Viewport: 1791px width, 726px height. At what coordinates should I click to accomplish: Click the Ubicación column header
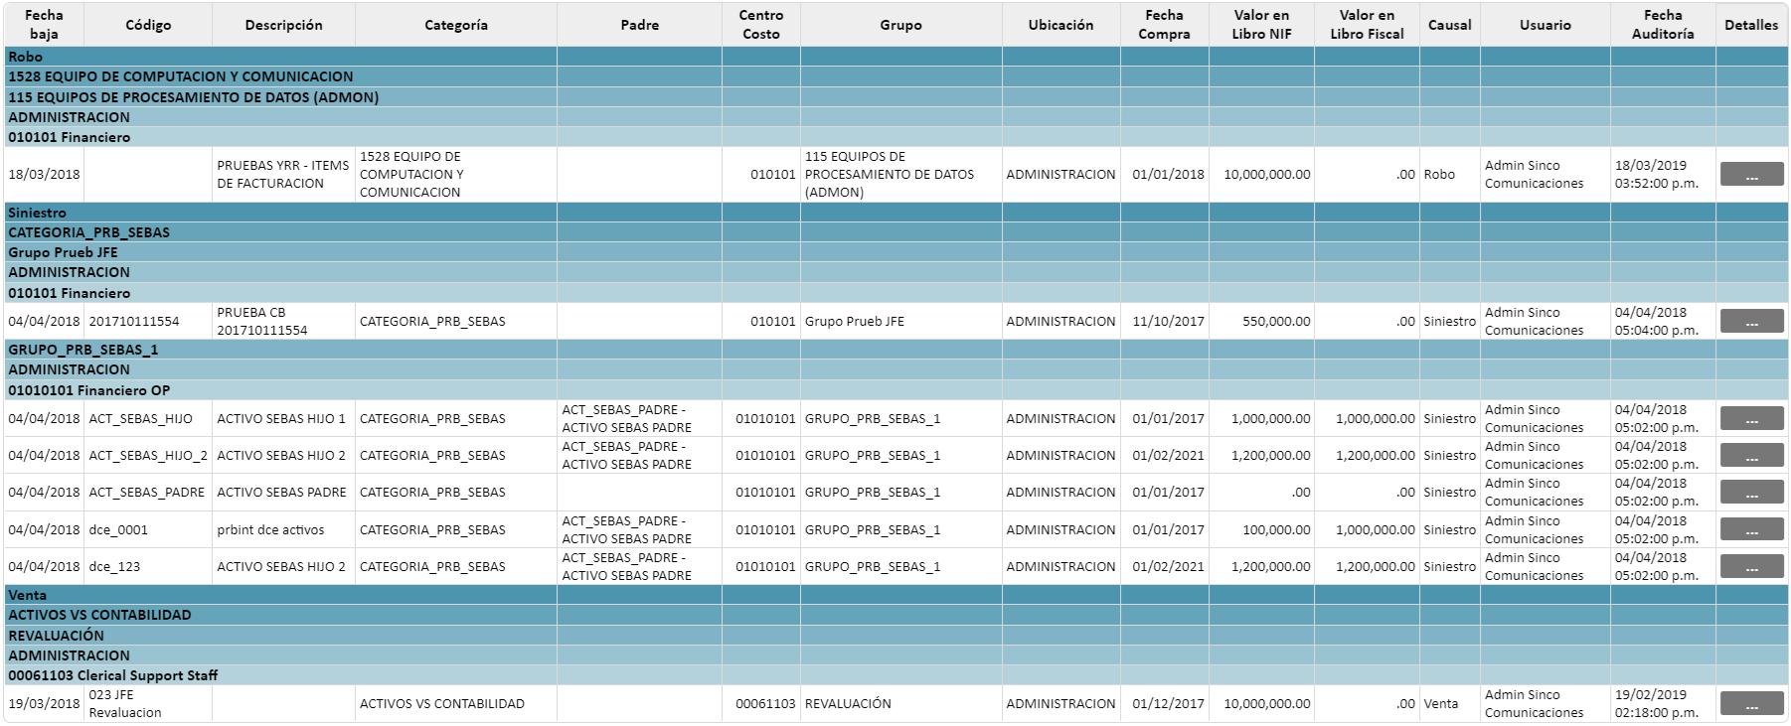1060,24
